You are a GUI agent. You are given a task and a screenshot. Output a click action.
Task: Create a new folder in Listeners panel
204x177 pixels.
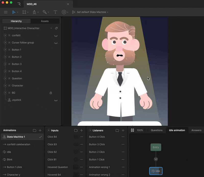(117, 130)
